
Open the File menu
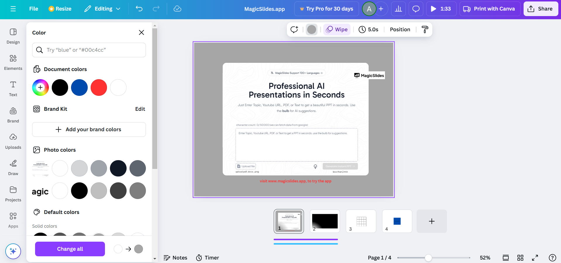[34, 9]
